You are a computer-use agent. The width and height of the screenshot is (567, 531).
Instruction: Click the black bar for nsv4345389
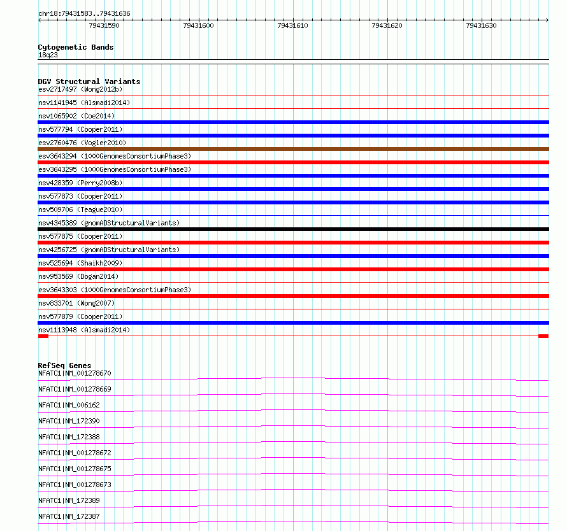(293, 229)
